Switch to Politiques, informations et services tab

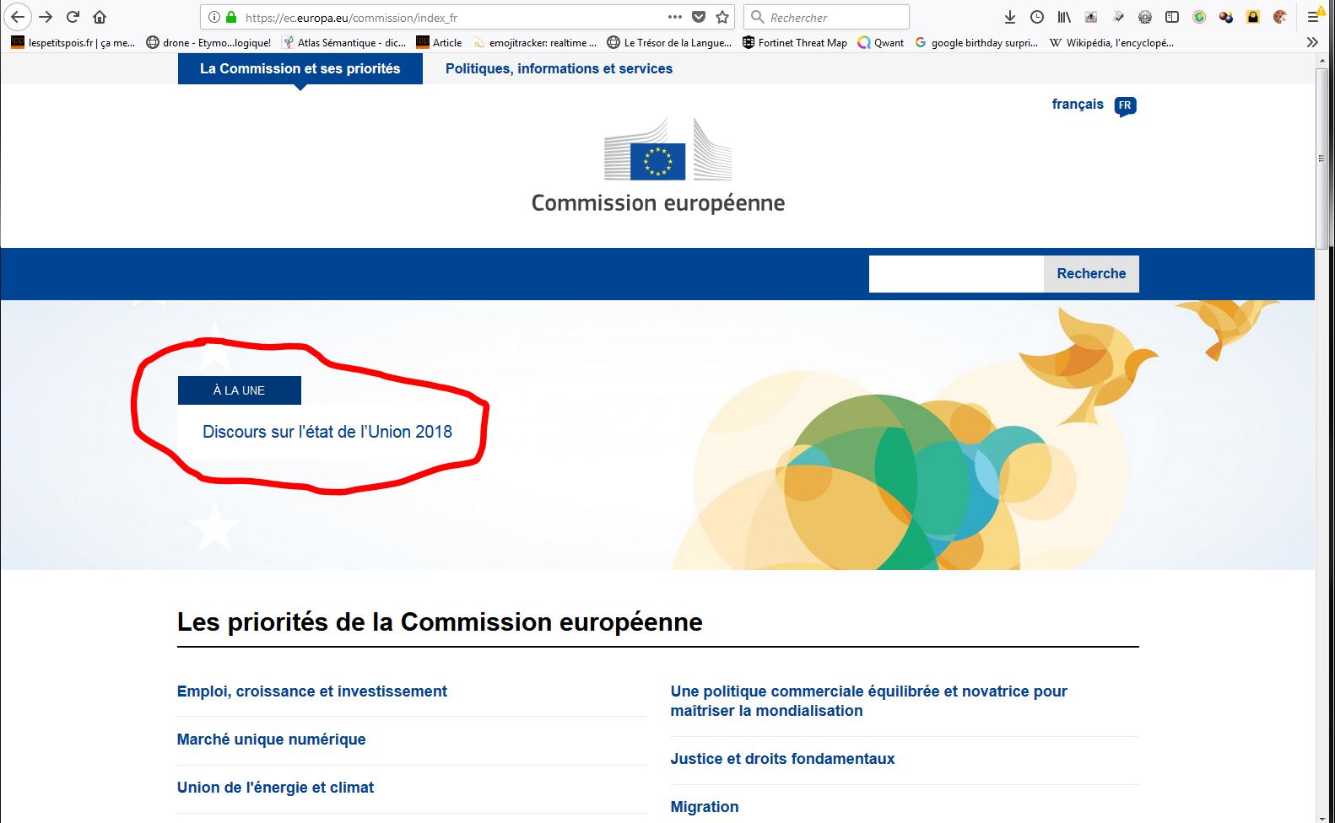coord(559,68)
